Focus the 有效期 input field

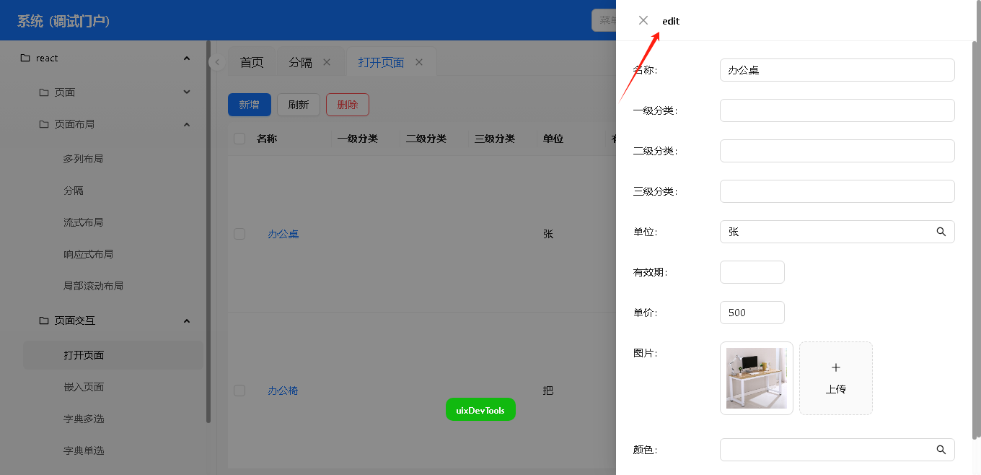(752, 272)
